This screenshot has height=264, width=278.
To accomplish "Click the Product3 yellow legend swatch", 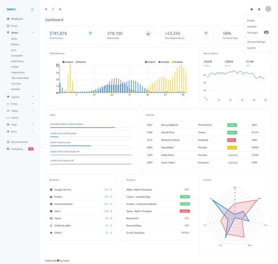I will [x=173, y=62].
